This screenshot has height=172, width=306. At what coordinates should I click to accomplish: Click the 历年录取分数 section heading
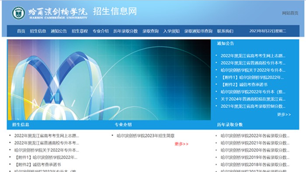tap(230, 125)
